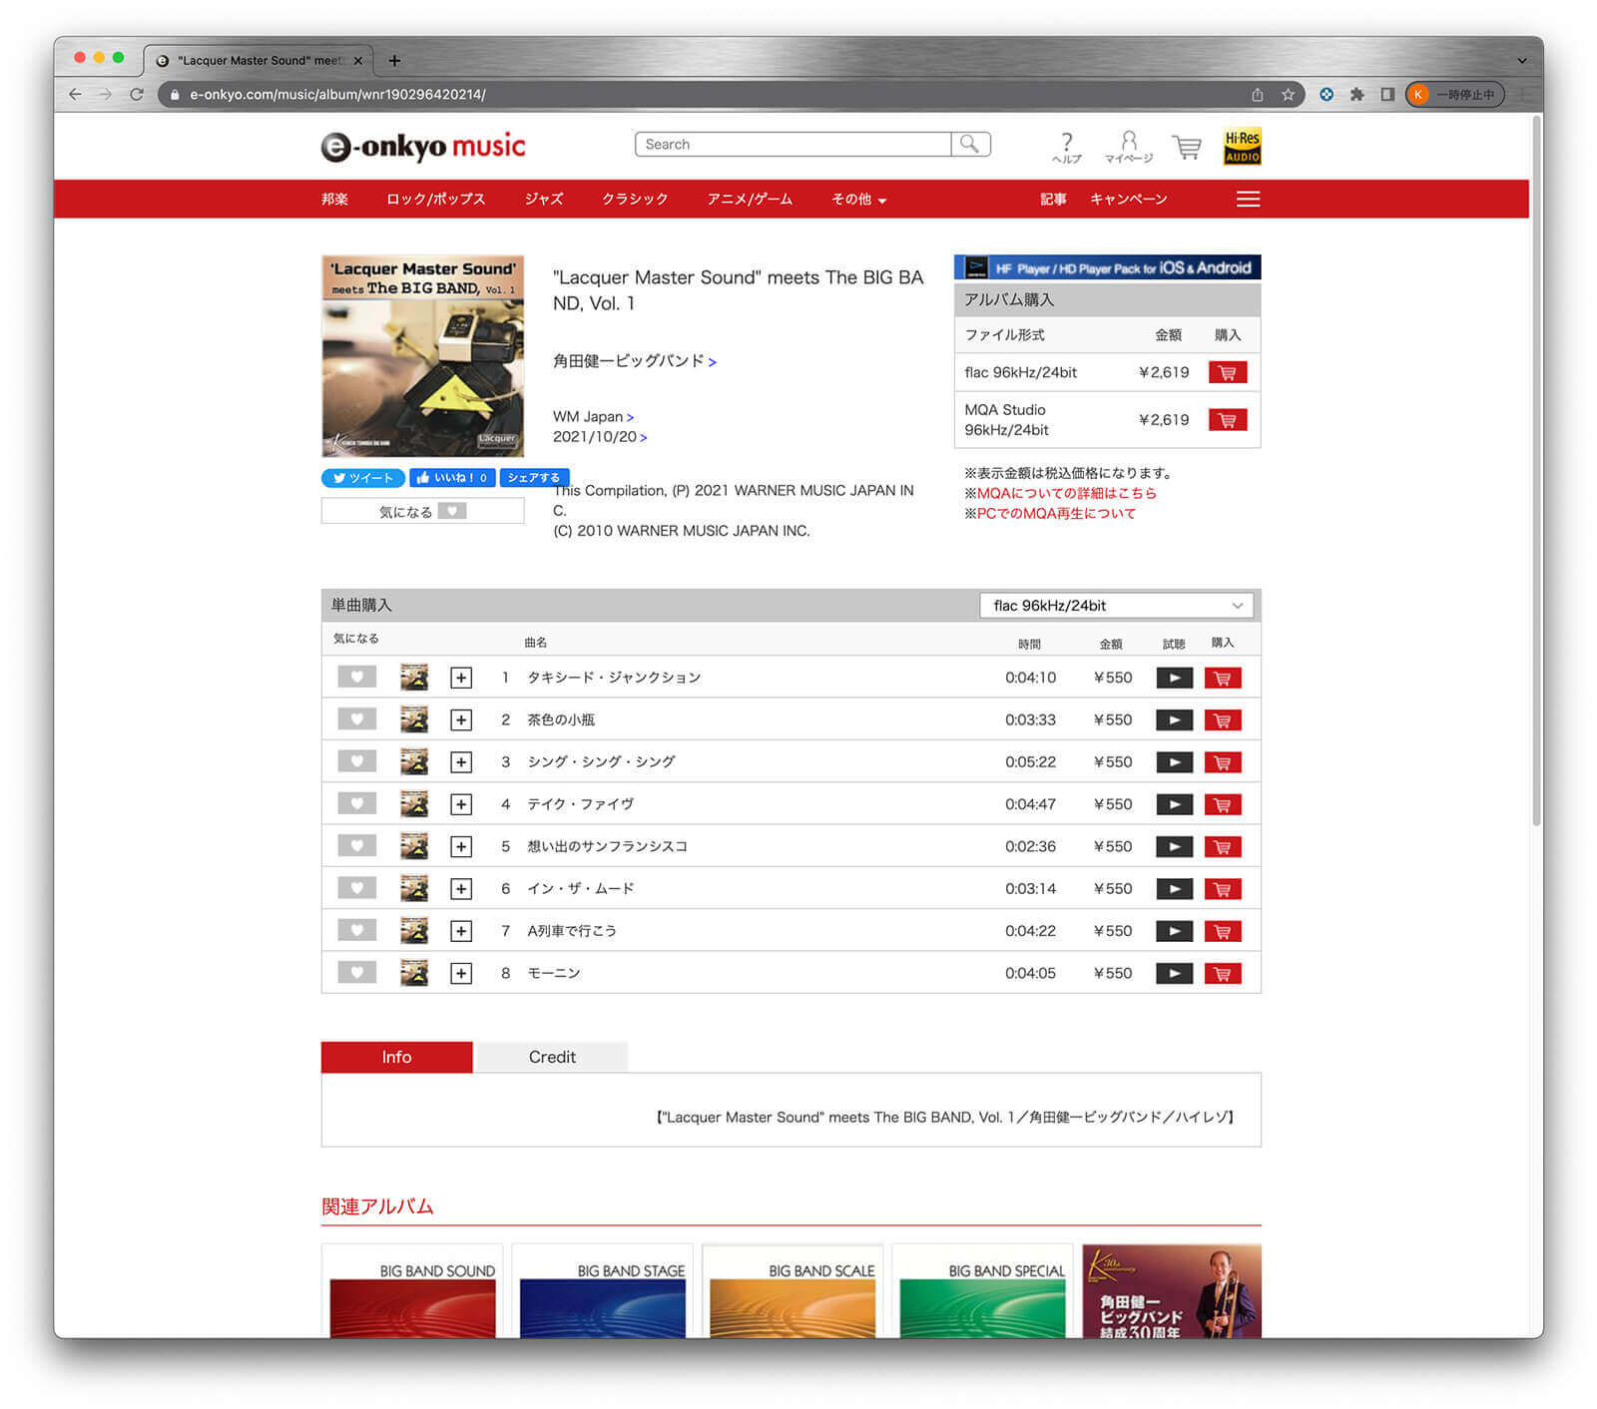Image resolution: width=1597 pixels, height=1409 pixels.
Task: Toggle favorite heart for track 1
Action: (356, 678)
